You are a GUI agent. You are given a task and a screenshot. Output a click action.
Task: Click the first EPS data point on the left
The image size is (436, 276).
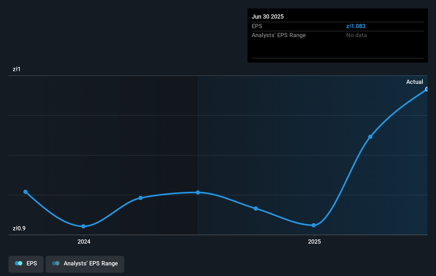coord(25,192)
